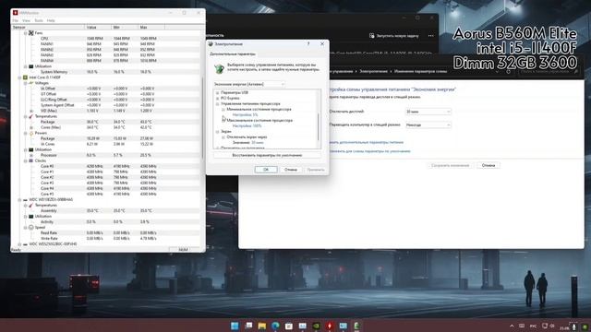Click the Value column header

98,28
